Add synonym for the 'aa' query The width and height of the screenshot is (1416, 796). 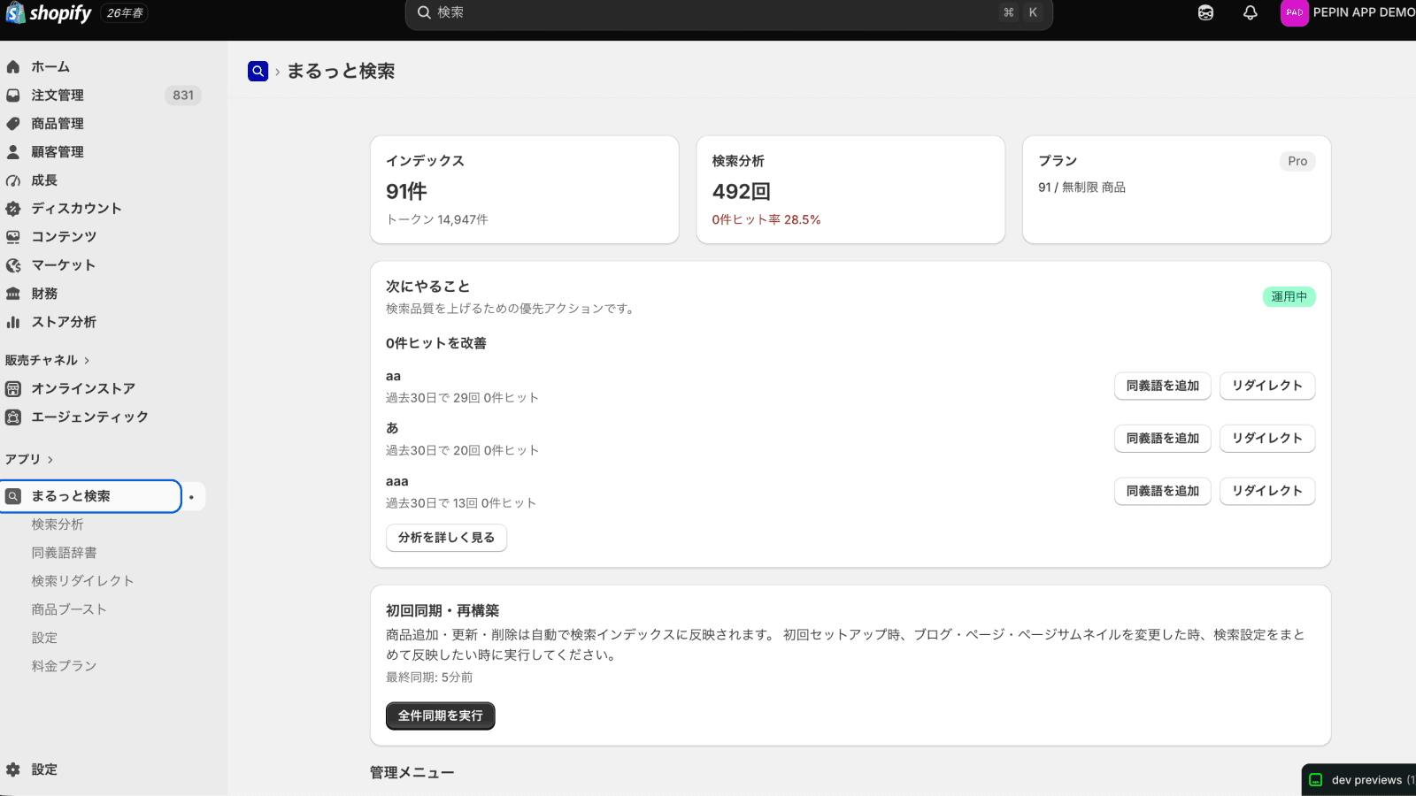[1162, 386]
